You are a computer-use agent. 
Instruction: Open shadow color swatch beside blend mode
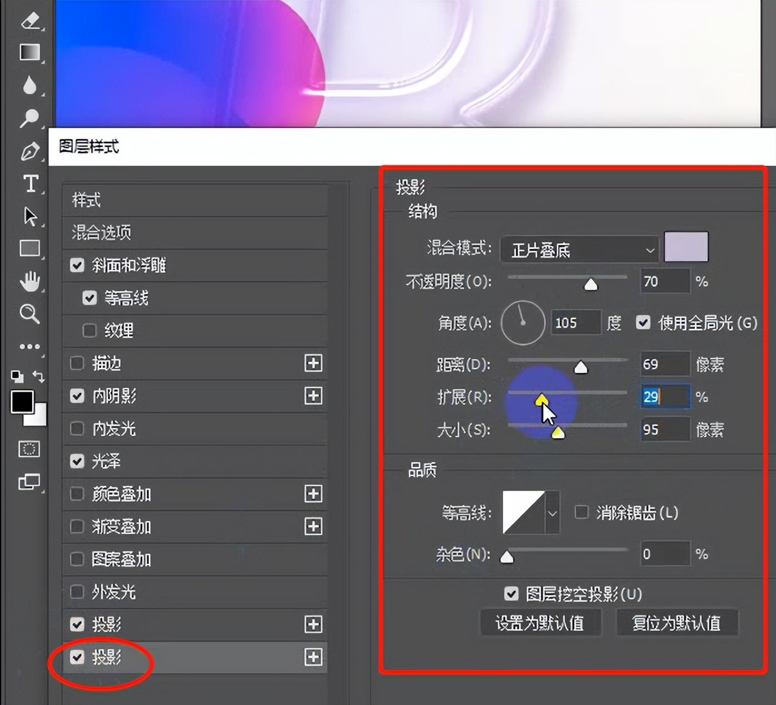point(687,247)
